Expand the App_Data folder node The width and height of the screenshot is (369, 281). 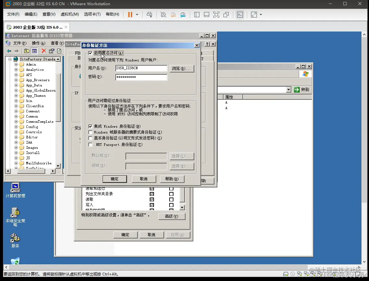pyautogui.click(x=16, y=85)
